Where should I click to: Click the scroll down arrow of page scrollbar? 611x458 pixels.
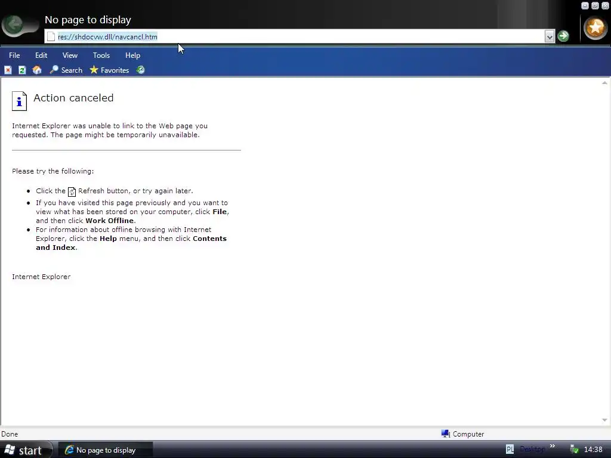605,420
